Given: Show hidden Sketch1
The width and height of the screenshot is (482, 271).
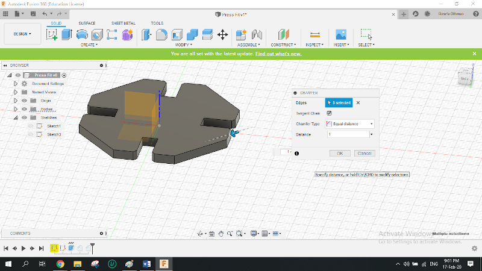Looking at the screenshot, I should click(x=31, y=126).
